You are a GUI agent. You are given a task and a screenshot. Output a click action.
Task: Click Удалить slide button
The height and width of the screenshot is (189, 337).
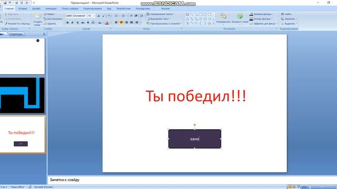50,24
